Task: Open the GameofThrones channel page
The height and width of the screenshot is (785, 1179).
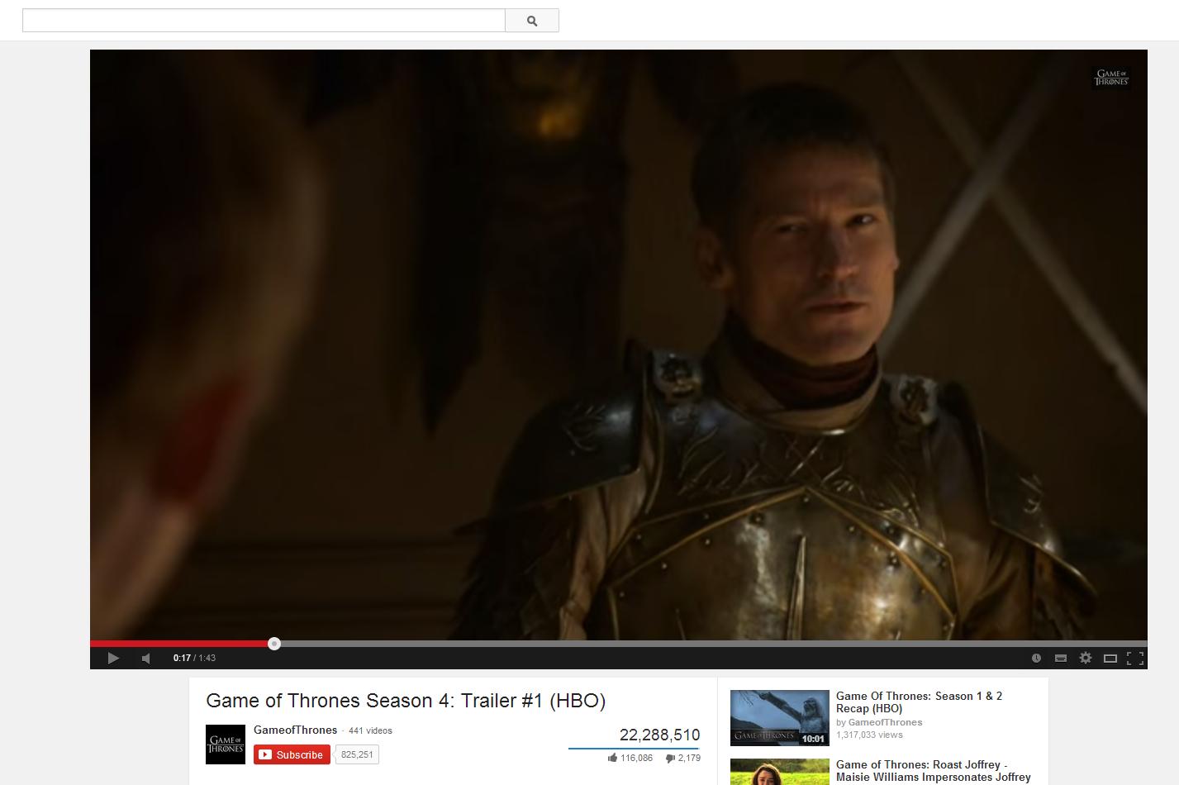Action: coord(294,730)
